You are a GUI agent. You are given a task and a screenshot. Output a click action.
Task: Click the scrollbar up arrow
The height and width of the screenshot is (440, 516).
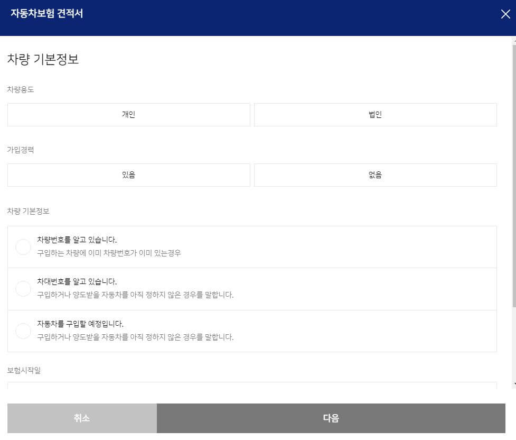(512, 40)
